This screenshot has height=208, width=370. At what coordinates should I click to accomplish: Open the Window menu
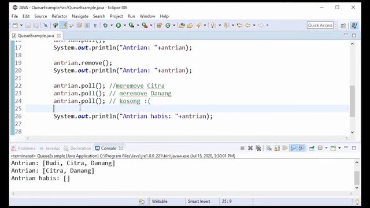(147, 16)
